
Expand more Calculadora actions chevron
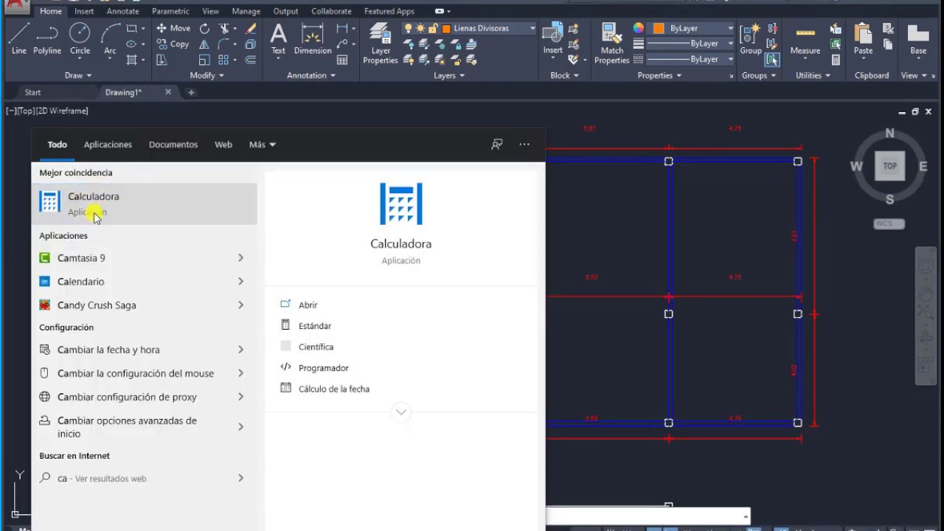point(401,412)
